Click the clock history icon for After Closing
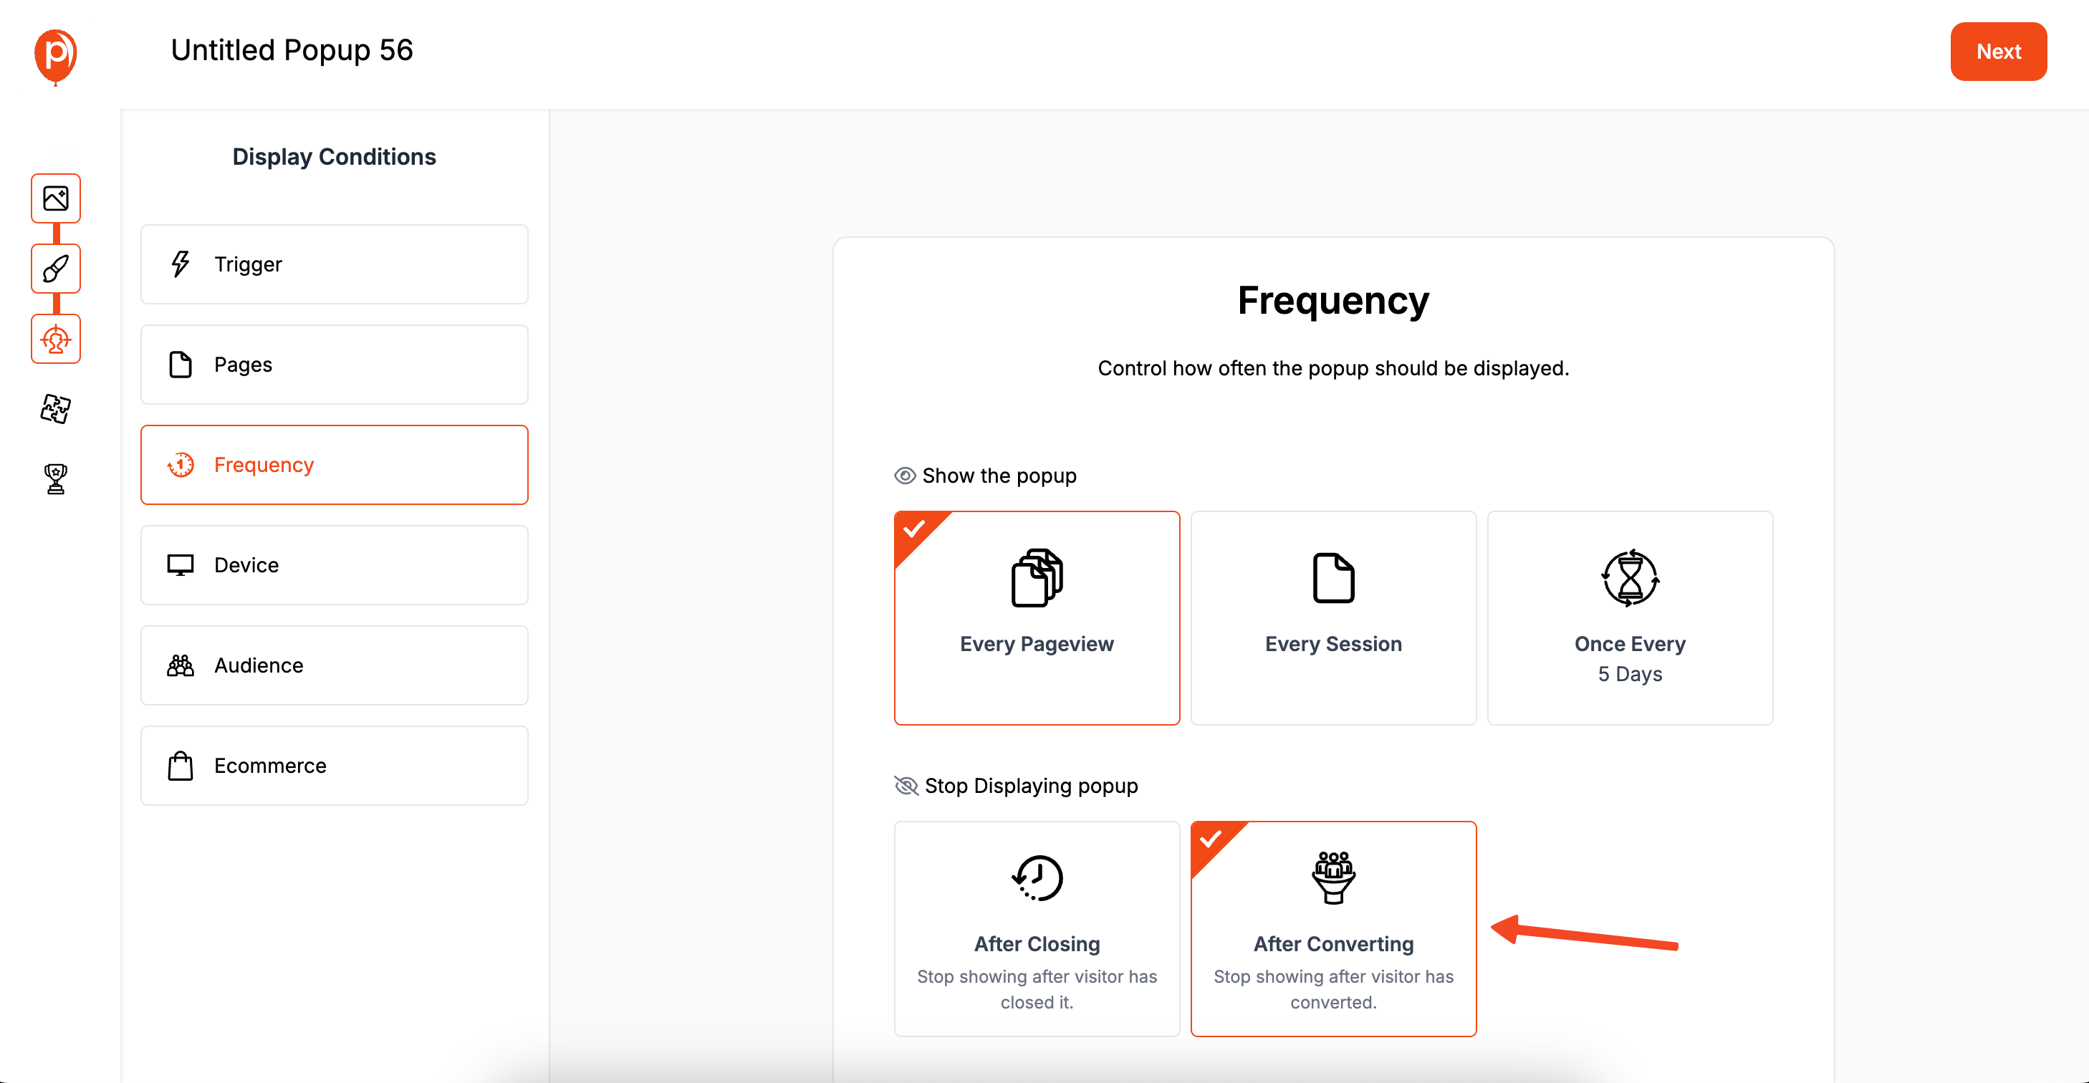 [1037, 878]
